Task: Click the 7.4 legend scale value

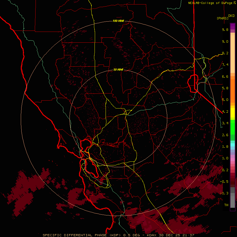Action: [225, 65]
